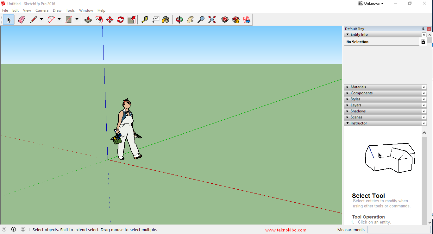Screen dimensions: 433x234
Task: Select the Move tool
Action: click(110, 20)
